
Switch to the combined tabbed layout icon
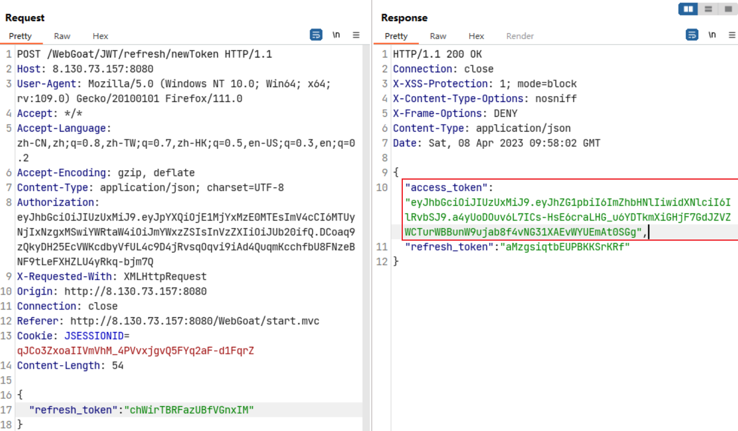(x=727, y=9)
